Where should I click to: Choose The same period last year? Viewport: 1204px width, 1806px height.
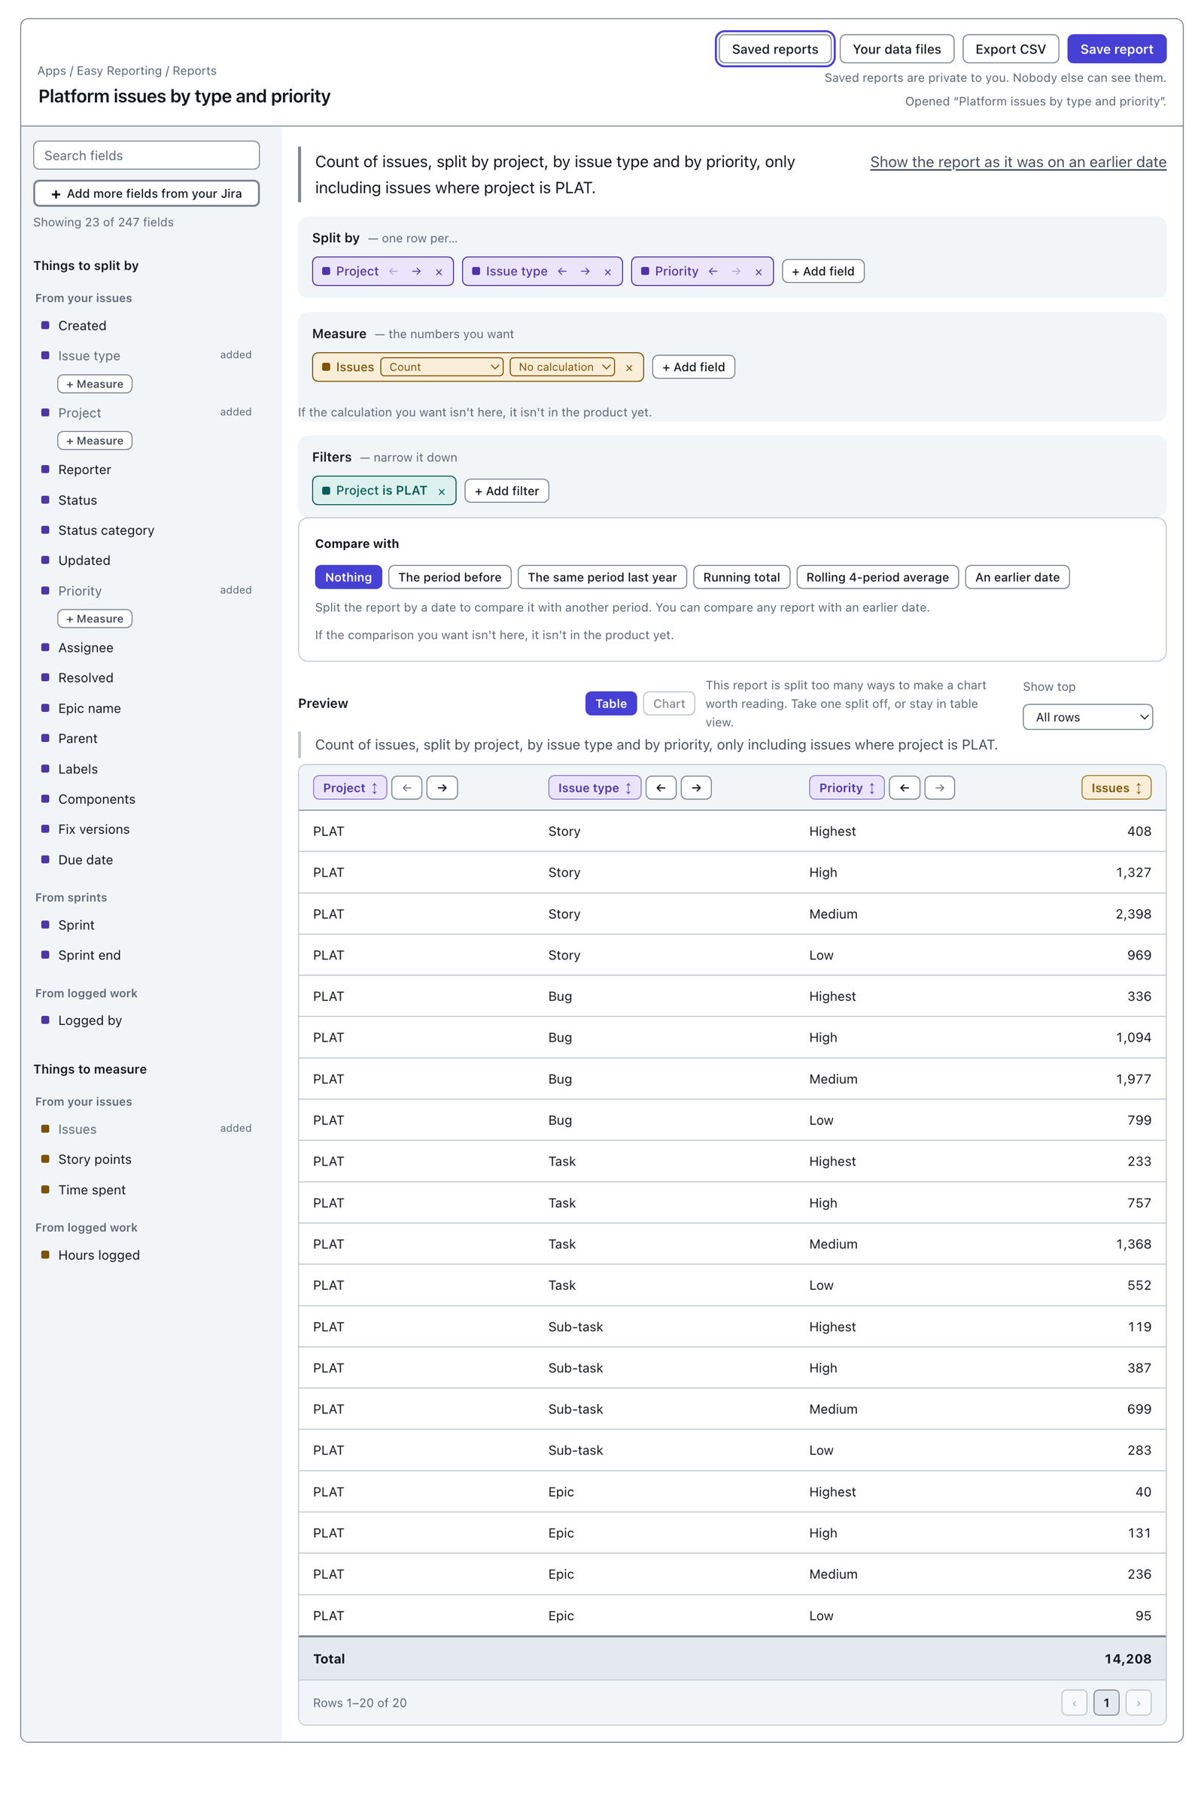click(603, 577)
